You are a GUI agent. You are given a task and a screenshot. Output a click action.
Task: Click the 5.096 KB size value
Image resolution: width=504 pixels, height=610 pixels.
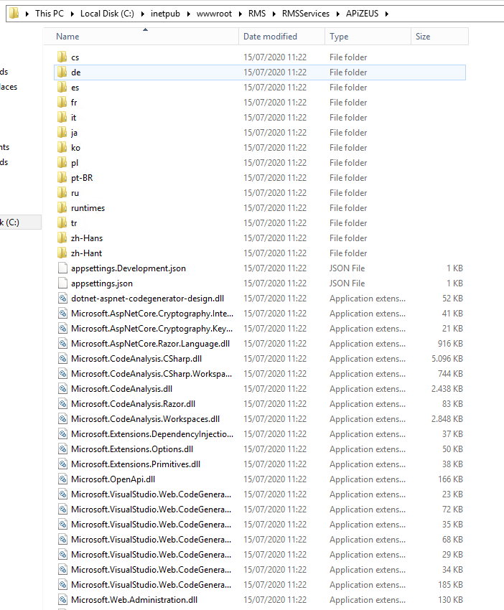point(447,359)
